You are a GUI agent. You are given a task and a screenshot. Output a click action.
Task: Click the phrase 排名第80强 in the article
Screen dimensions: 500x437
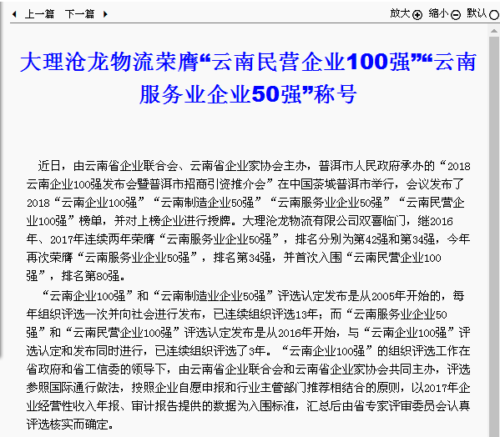90,276
